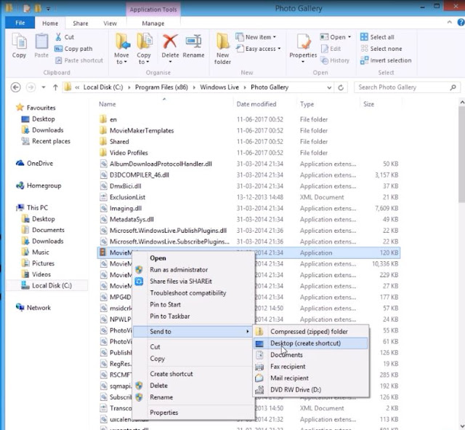
Task: Choose Compressed (zipped) folder
Action: (x=311, y=331)
